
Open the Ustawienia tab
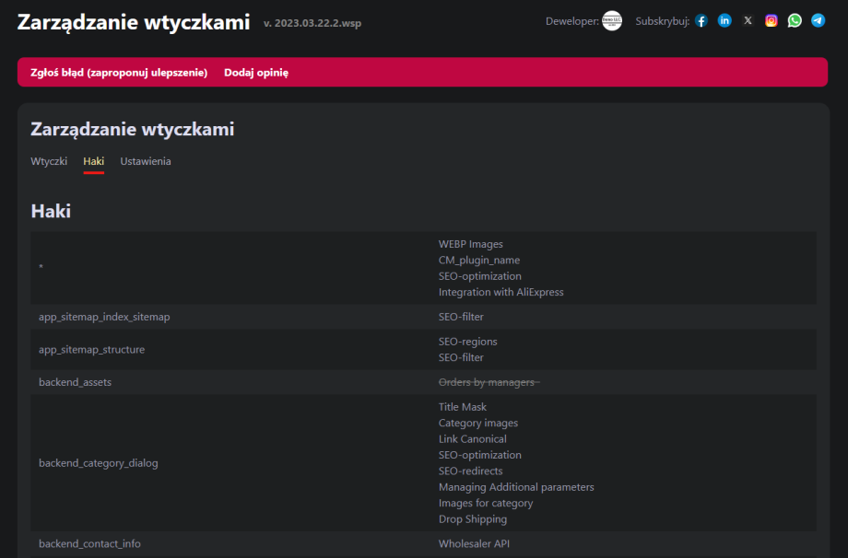(146, 161)
